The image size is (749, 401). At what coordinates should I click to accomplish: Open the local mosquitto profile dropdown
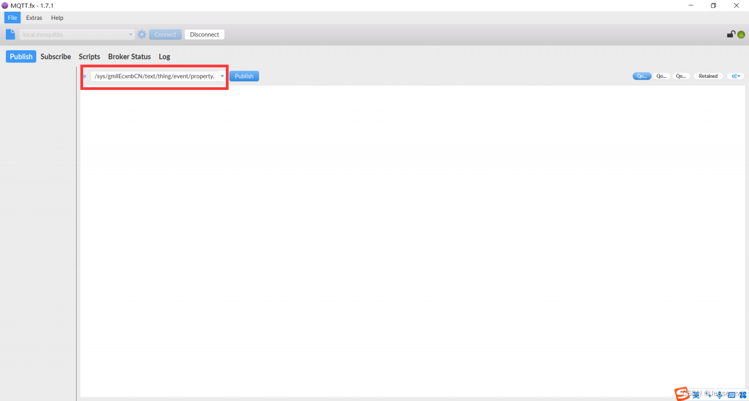coord(77,34)
